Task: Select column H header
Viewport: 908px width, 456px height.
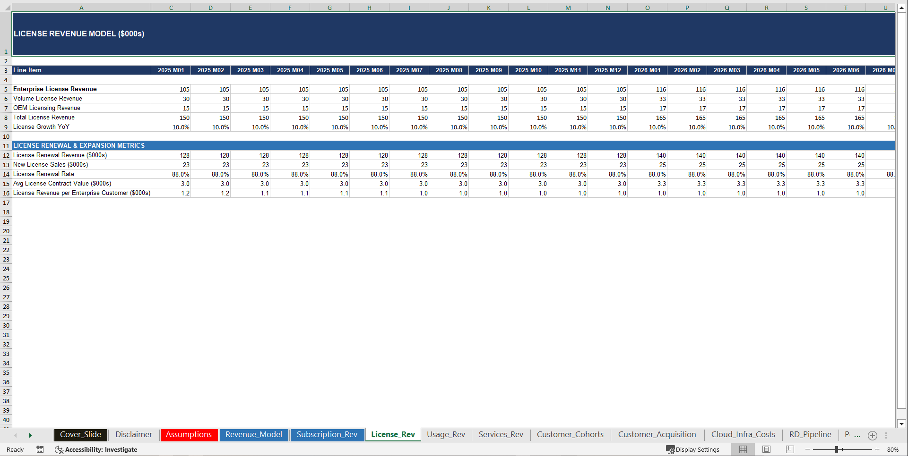Action: (x=369, y=7)
